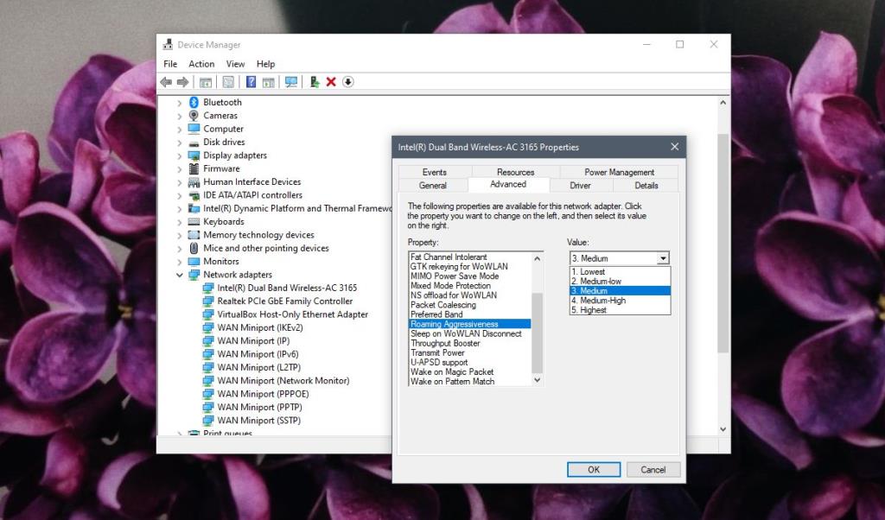Open the Action menu
The image size is (885, 520).
201,63
